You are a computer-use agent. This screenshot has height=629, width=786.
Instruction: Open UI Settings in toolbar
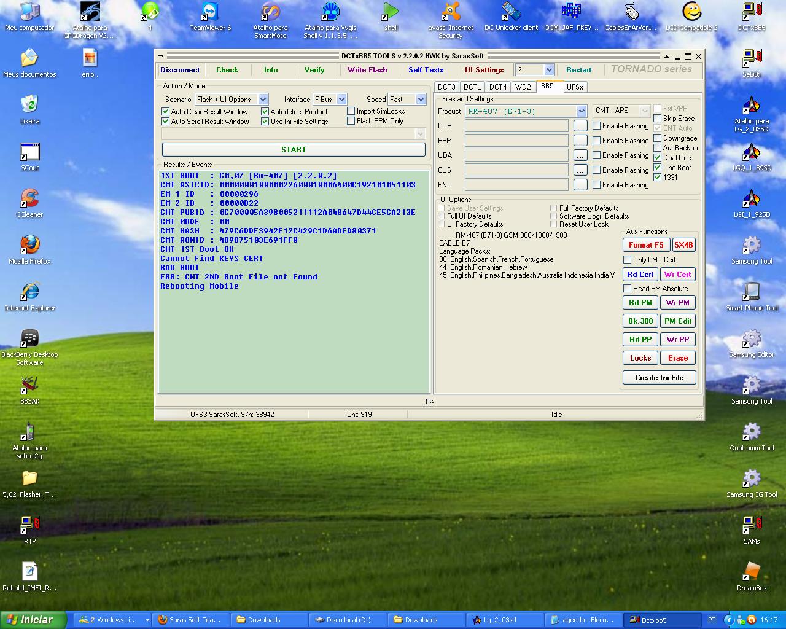coord(484,70)
